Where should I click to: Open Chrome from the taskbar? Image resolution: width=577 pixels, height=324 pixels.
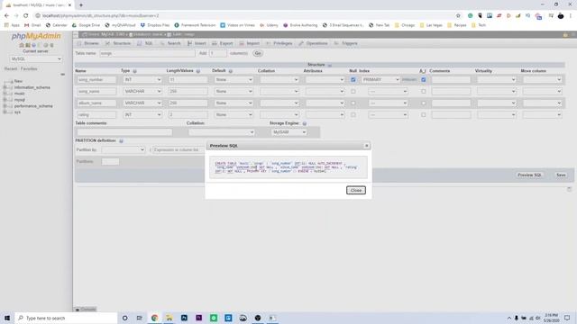[154, 318]
